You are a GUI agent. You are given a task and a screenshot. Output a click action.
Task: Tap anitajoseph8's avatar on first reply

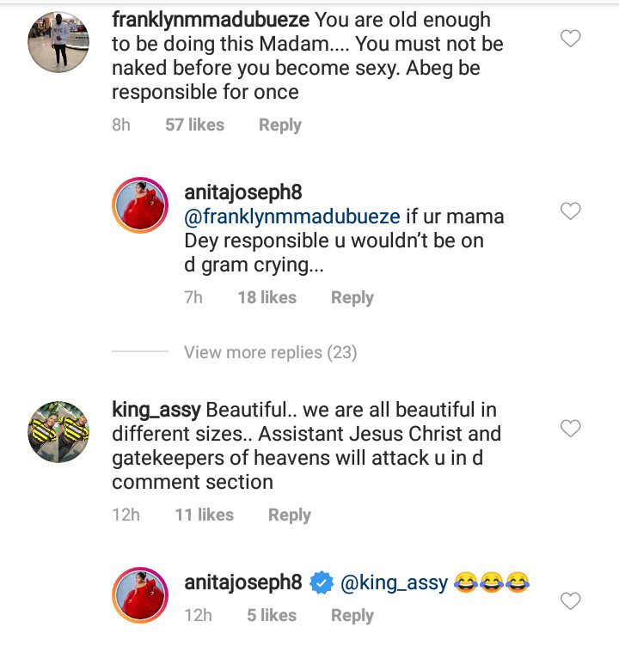pyautogui.click(x=140, y=207)
